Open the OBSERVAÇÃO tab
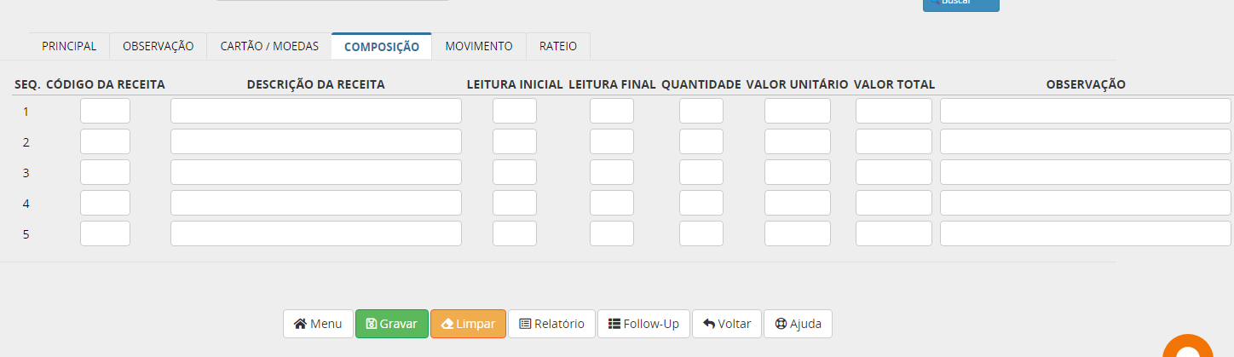Image resolution: width=1234 pixels, height=357 pixels. (x=158, y=46)
